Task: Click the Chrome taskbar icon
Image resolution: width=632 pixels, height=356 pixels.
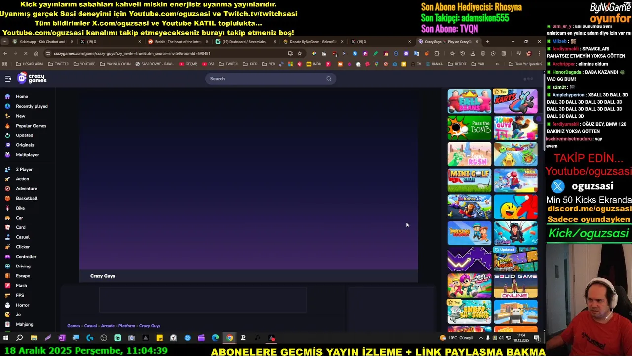Action: pos(229,338)
